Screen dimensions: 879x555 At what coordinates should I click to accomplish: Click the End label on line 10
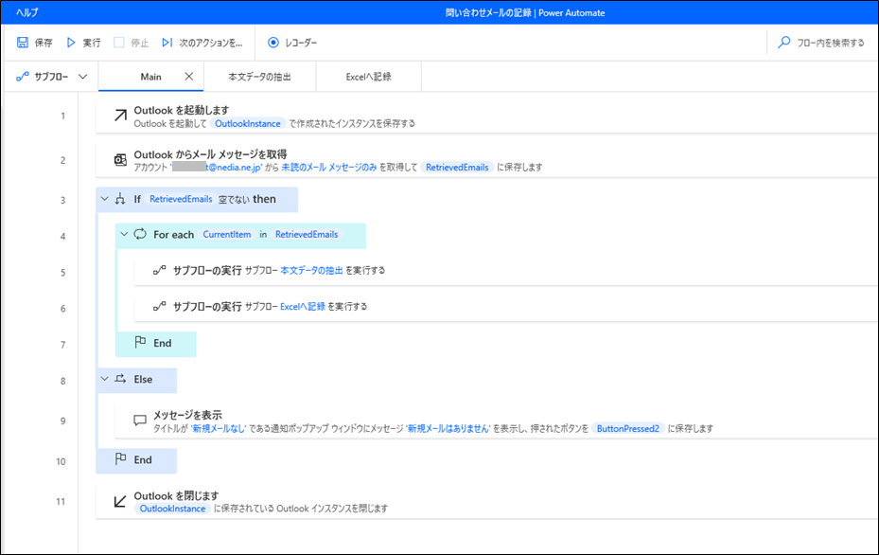tap(143, 460)
